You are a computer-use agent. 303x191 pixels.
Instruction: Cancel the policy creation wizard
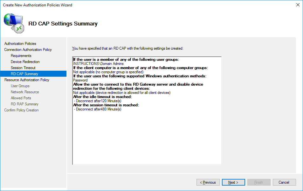284,182
